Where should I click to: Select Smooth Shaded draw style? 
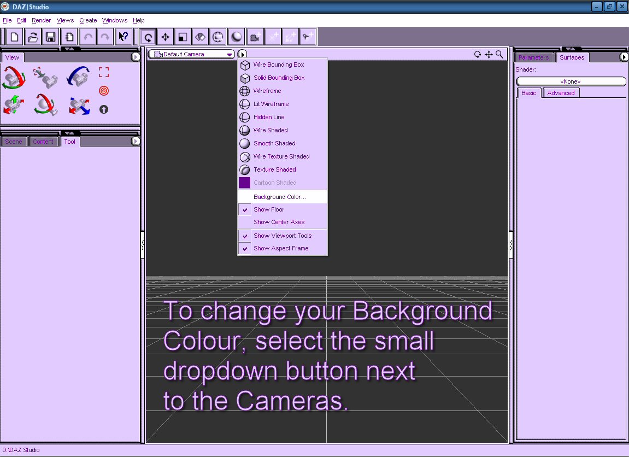[274, 143]
